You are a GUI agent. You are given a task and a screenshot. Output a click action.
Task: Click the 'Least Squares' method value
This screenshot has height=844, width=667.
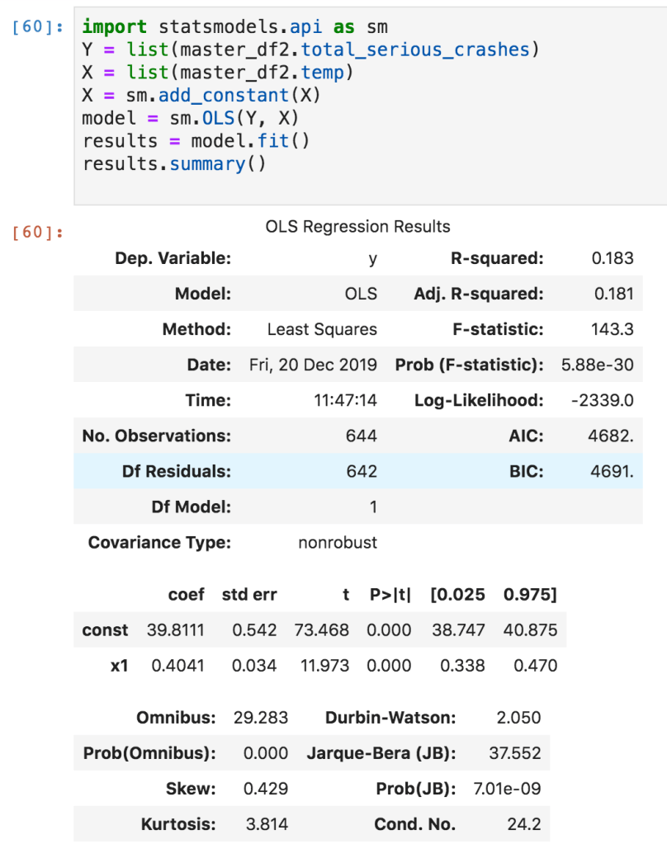tap(322, 329)
